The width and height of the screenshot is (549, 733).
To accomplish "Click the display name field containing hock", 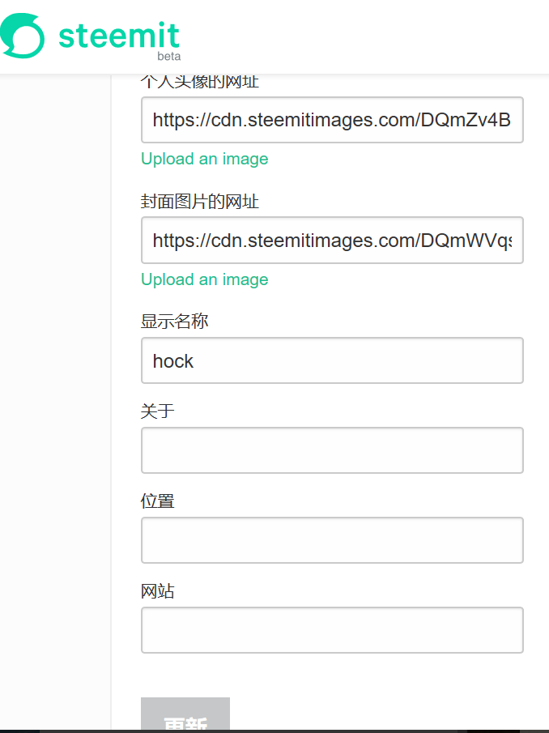I will click(332, 360).
